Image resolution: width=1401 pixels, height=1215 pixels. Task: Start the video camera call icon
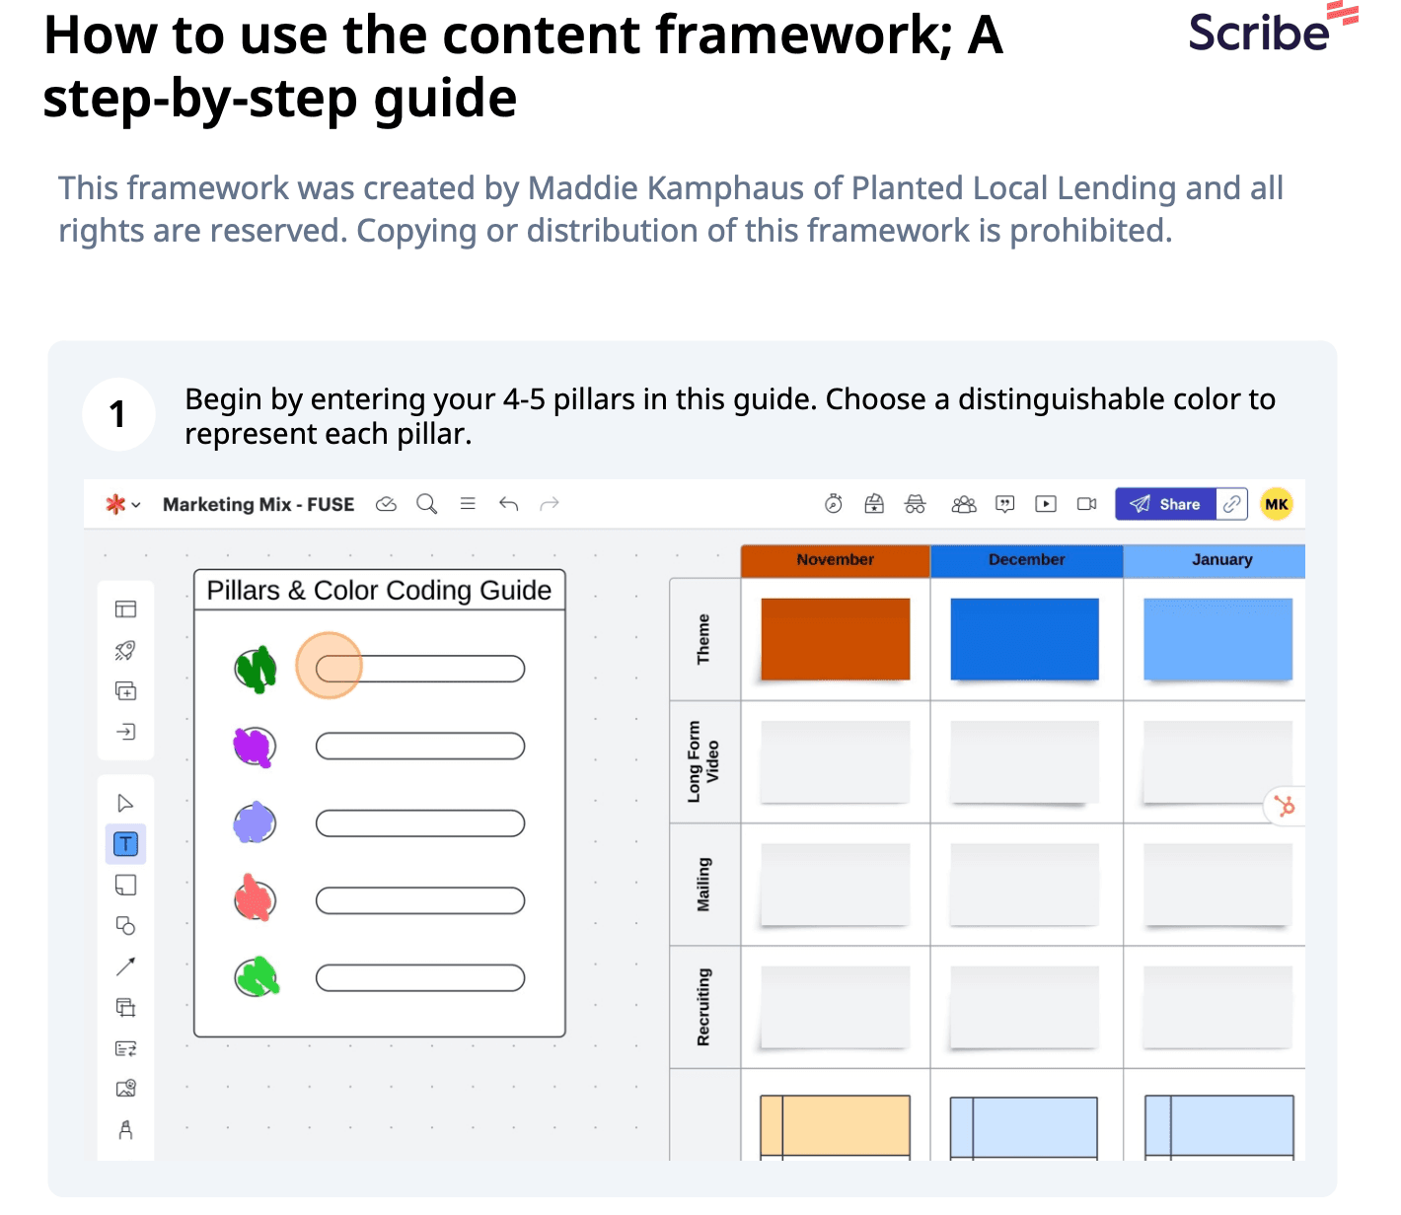(1087, 504)
